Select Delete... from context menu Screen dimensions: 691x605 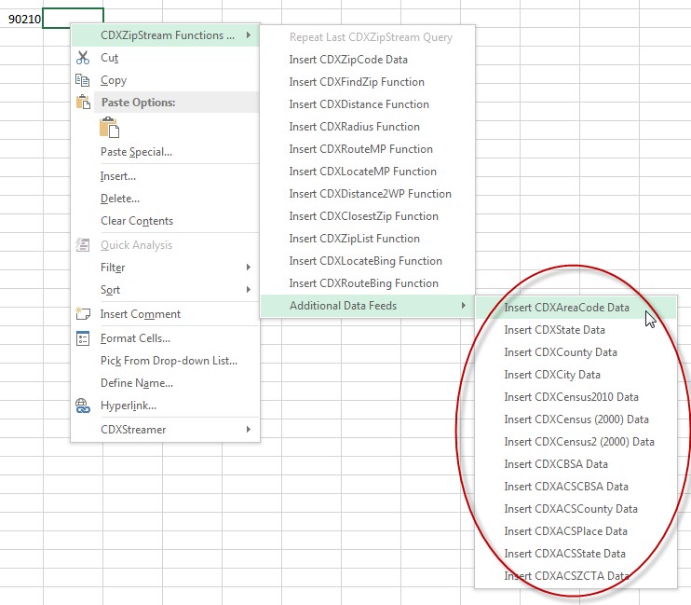165,199
